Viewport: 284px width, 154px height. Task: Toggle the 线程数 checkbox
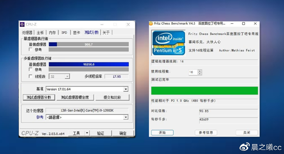31,77
